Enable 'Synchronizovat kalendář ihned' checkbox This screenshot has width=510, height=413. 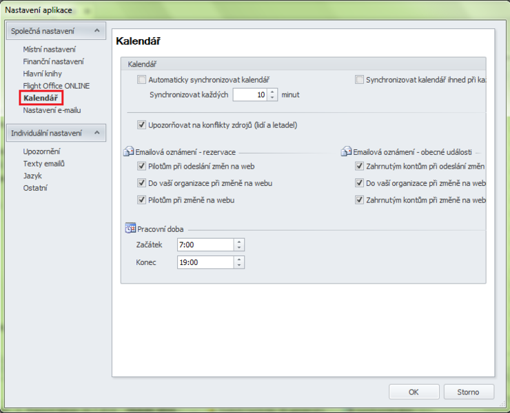(x=359, y=80)
